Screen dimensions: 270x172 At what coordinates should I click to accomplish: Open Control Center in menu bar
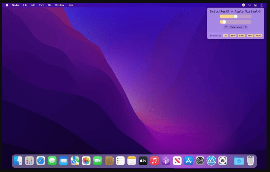255,5
